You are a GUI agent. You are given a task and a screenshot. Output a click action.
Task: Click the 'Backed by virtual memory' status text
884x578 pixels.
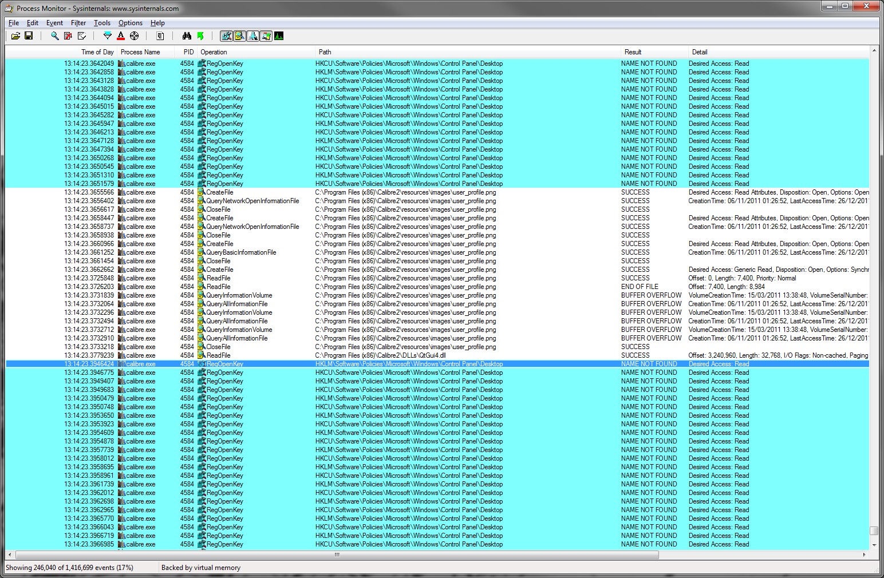coord(201,568)
